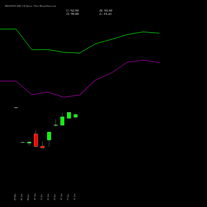The height and width of the screenshot is (207, 207).
Task: Select the flat green dash candle for 08 Jun
Action: (x=23, y=142)
